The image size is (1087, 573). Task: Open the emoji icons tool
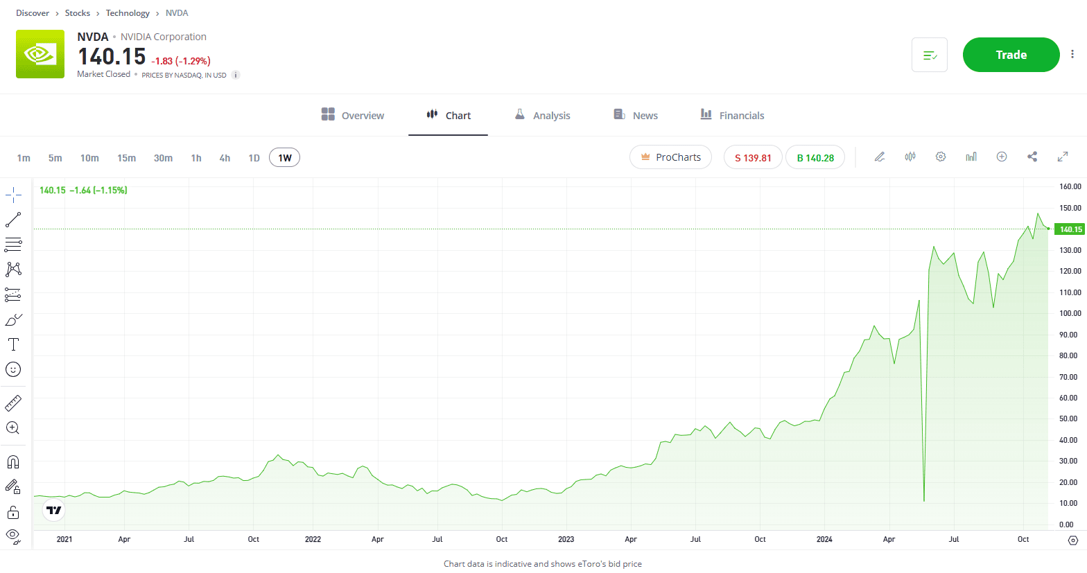[13, 369]
